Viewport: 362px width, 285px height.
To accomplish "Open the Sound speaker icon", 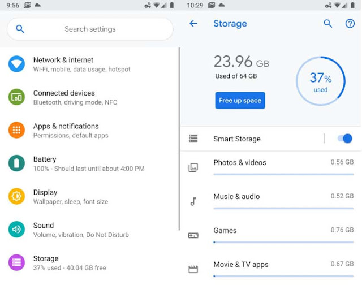I will tap(16, 229).
